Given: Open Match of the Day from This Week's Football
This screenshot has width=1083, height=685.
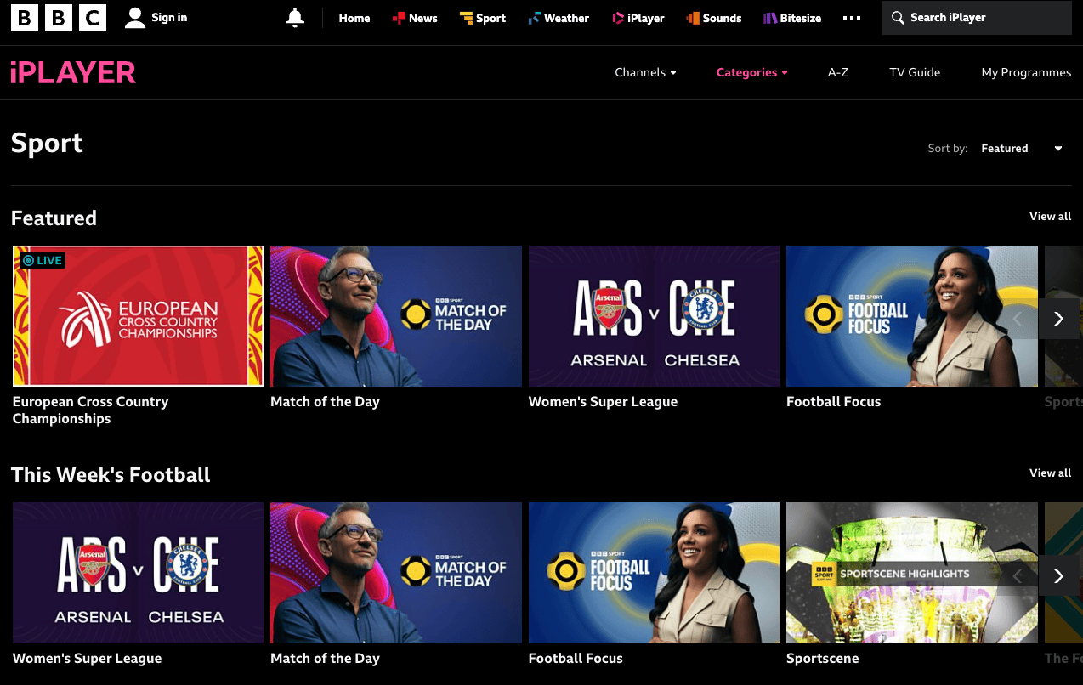Looking at the screenshot, I should pos(395,572).
